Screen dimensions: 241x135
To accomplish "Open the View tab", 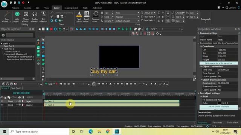I will [x=47, y=8].
